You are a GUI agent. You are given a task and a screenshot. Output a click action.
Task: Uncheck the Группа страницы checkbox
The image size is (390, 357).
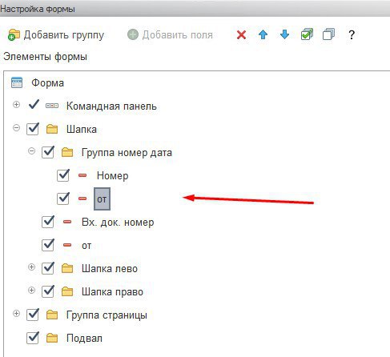tap(33, 315)
